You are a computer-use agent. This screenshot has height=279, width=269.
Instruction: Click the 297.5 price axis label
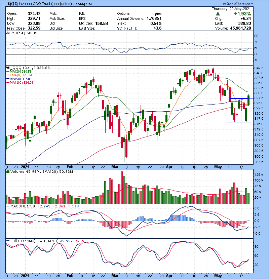pyautogui.click(x=259, y=162)
